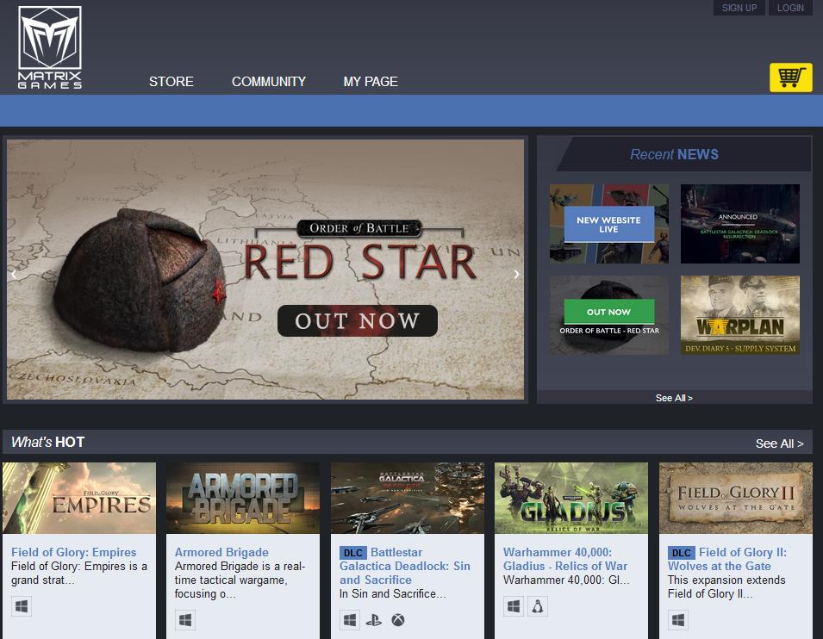Click Windows icon under Wolves at the Gate
Screen dimensions: 823x639
coord(678,619)
